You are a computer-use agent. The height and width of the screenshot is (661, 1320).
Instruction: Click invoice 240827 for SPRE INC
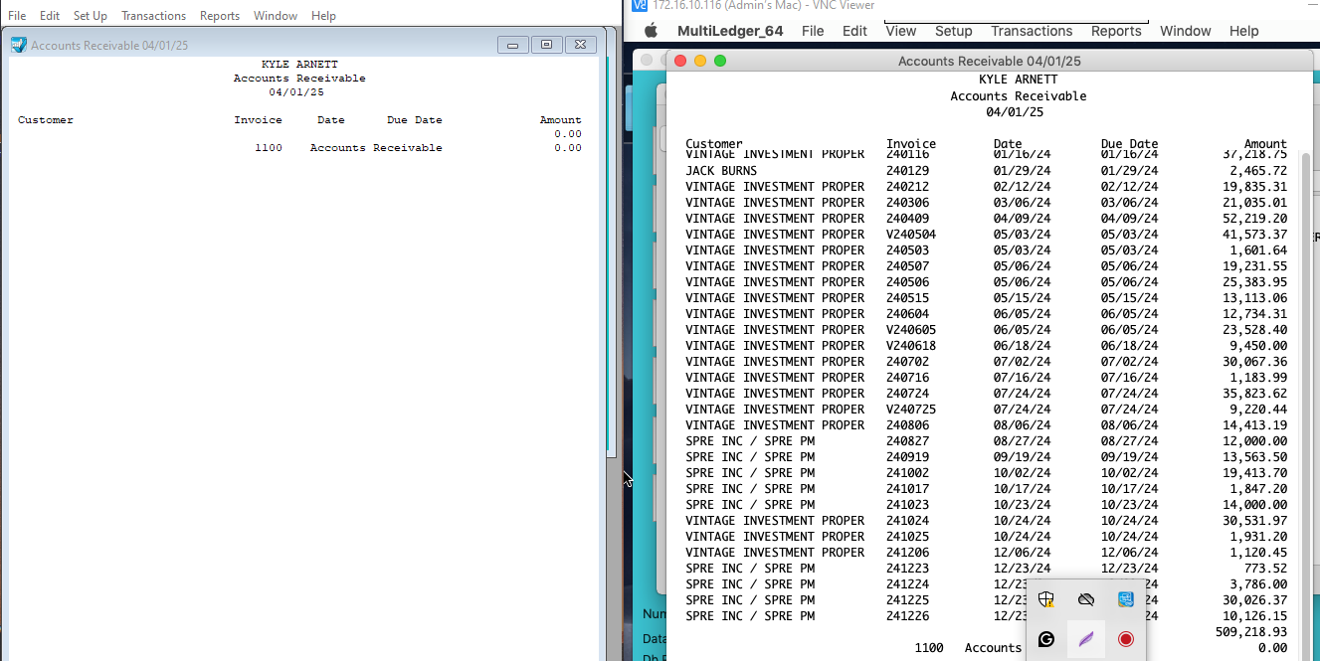click(907, 441)
